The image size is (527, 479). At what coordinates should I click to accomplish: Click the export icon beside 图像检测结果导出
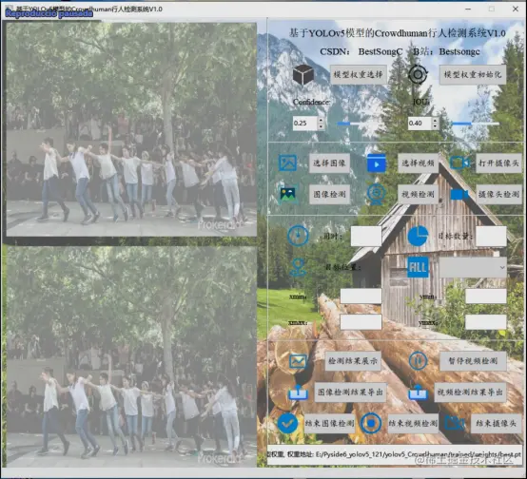(x=298, y=392)
